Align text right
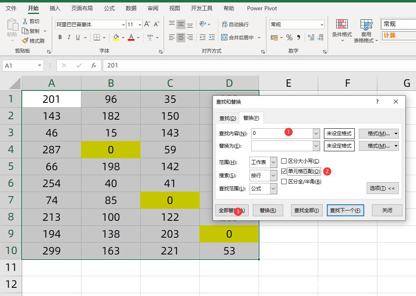Image resolution: width=416 pixels, height=296 pixels. click(x=190, y=37)
